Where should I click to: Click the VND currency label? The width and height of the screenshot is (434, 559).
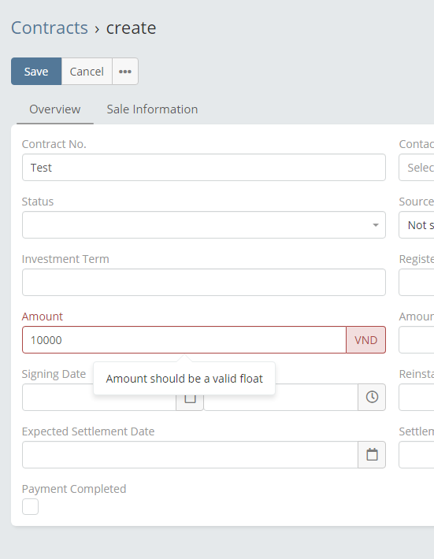pos(366,340)
